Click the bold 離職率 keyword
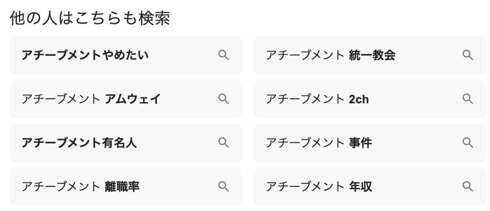This screenshot has width=490, height=211. (x=122, y=186)
